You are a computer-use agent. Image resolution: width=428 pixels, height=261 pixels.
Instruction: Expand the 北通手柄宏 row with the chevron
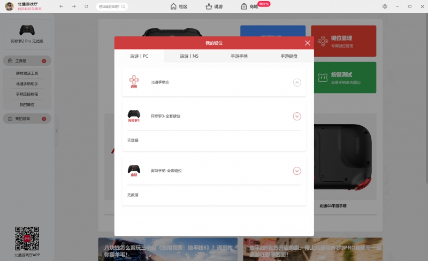tap(297, 82)
